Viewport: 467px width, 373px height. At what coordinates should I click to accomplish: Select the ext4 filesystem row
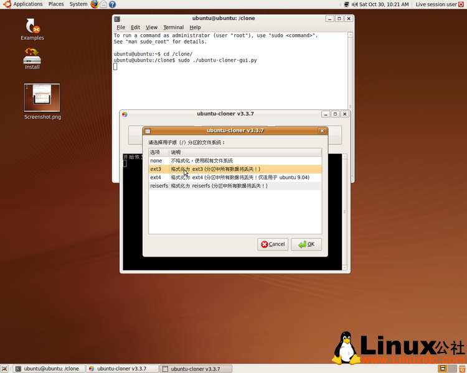click(235, 177)
